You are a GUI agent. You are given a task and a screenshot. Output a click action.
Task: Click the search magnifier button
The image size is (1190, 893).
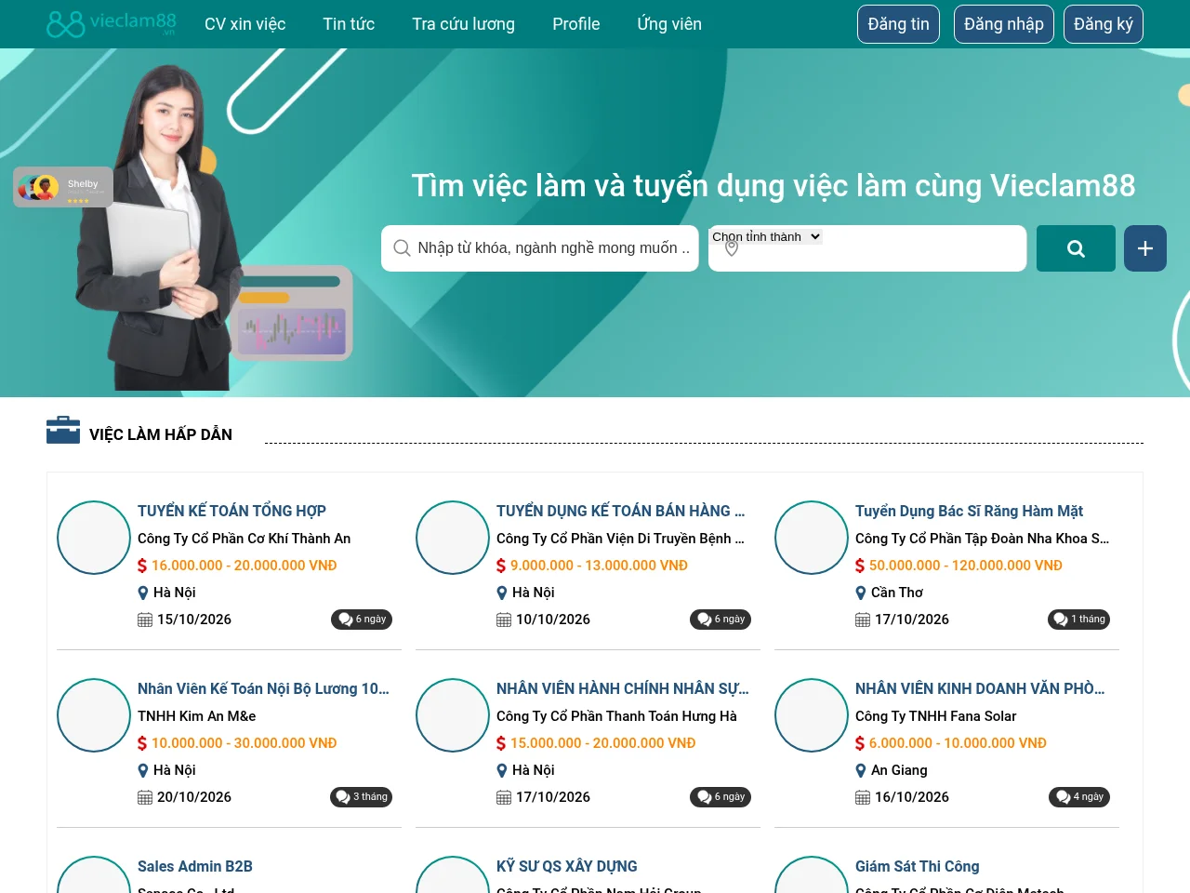click(1076, 248)
